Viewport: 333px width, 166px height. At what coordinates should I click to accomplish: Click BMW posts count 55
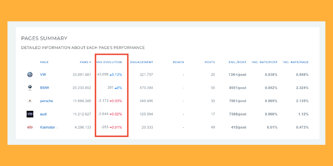(213, 88)
